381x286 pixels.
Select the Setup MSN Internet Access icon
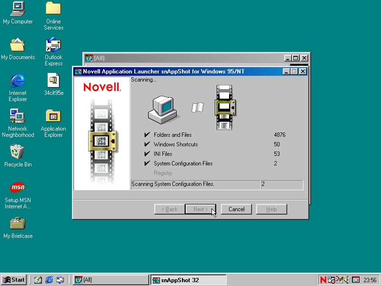(x=18, y=195)
